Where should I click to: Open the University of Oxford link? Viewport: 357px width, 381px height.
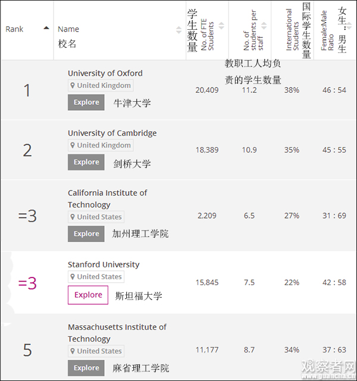coord(105,73)
